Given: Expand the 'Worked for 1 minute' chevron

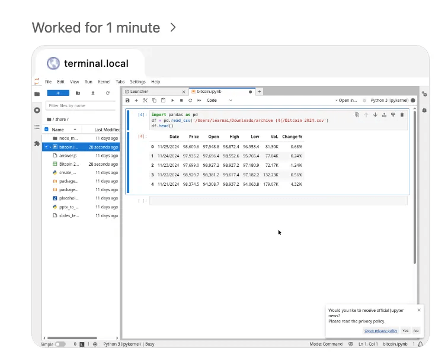Looking at the screenshot, I should [173, 28].
